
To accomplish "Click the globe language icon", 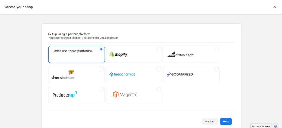I will (x=275, y=126).
